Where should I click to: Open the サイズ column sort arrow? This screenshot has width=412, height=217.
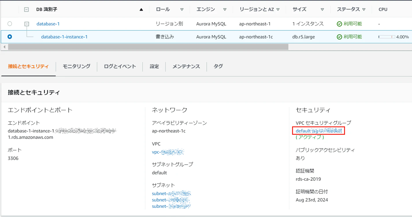[322, 10]
